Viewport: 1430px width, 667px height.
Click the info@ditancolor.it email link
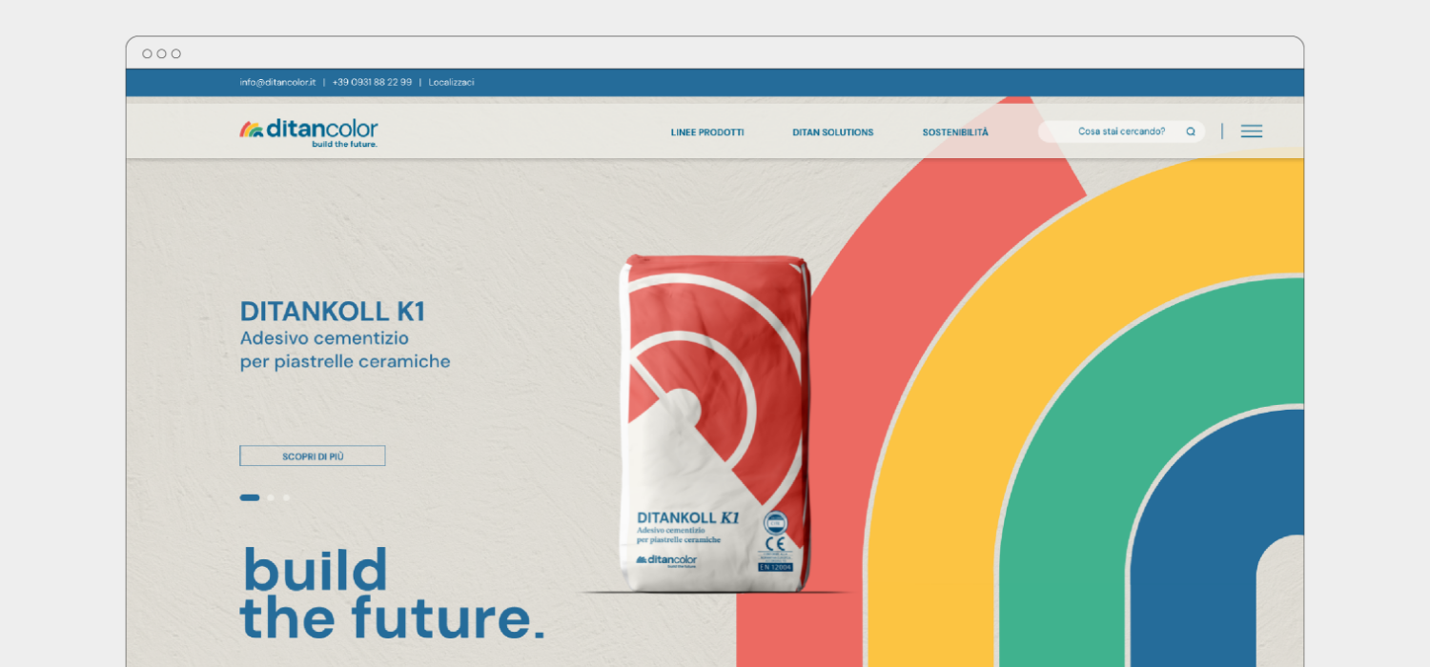[x=277, y=82]
